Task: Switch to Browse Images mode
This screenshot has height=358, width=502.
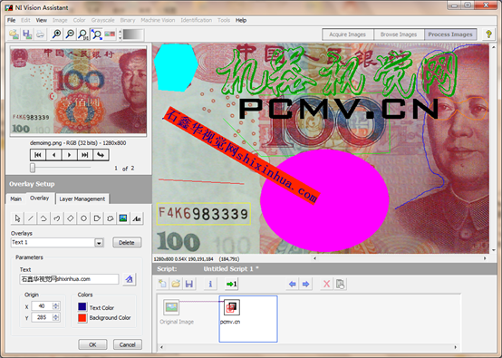Action: [399, 34]
